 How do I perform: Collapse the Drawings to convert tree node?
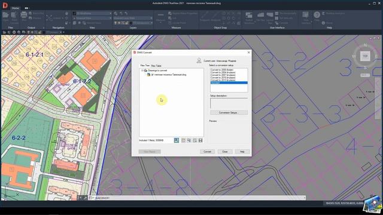point(142,70)
